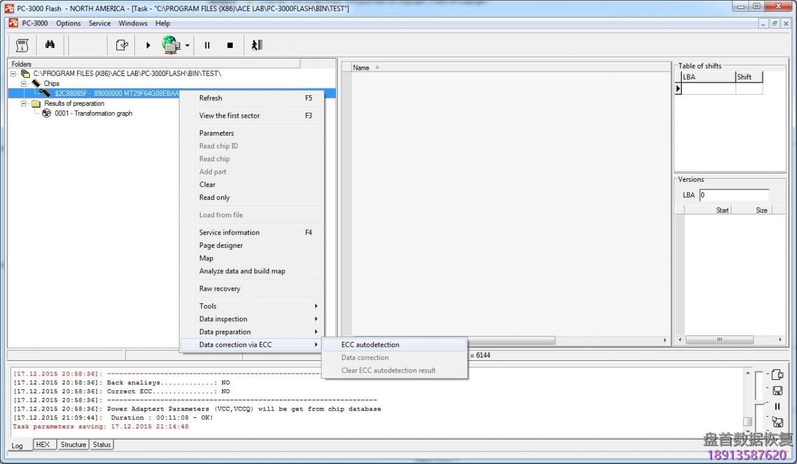The image size is (797, 464).
Task: Switch to the Structure tab
Action: pyautogui.click(x=73, y=445)
